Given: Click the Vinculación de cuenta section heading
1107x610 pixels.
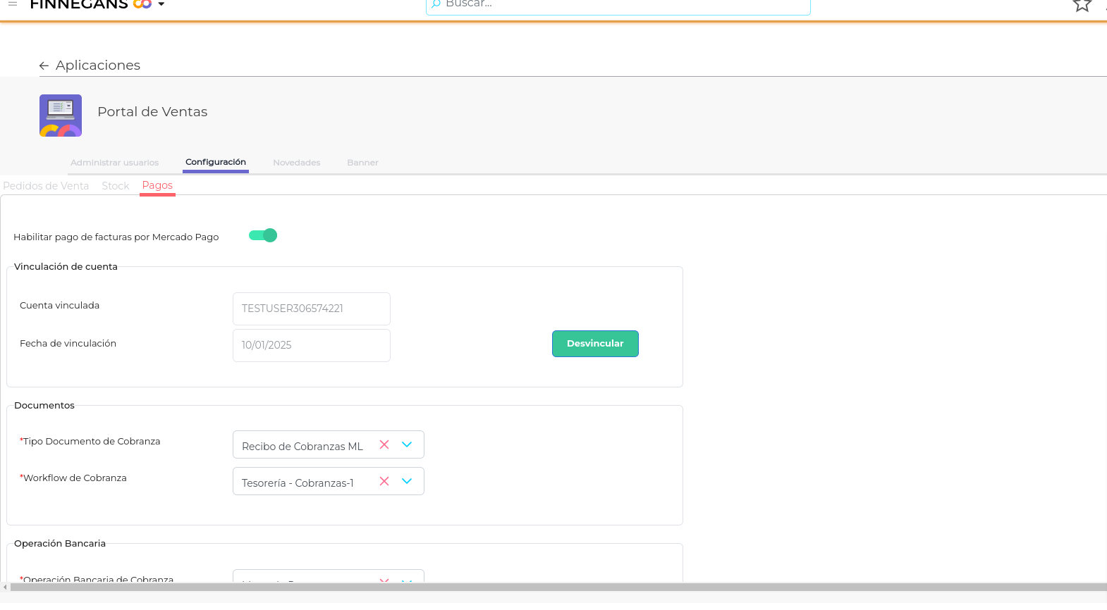Looking at the screenshot, I should tap(66, 267).
